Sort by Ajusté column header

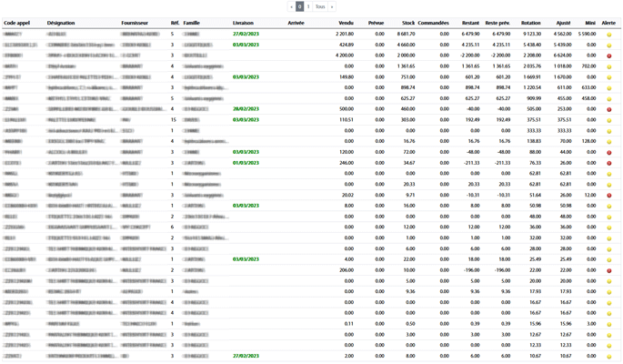564,23
